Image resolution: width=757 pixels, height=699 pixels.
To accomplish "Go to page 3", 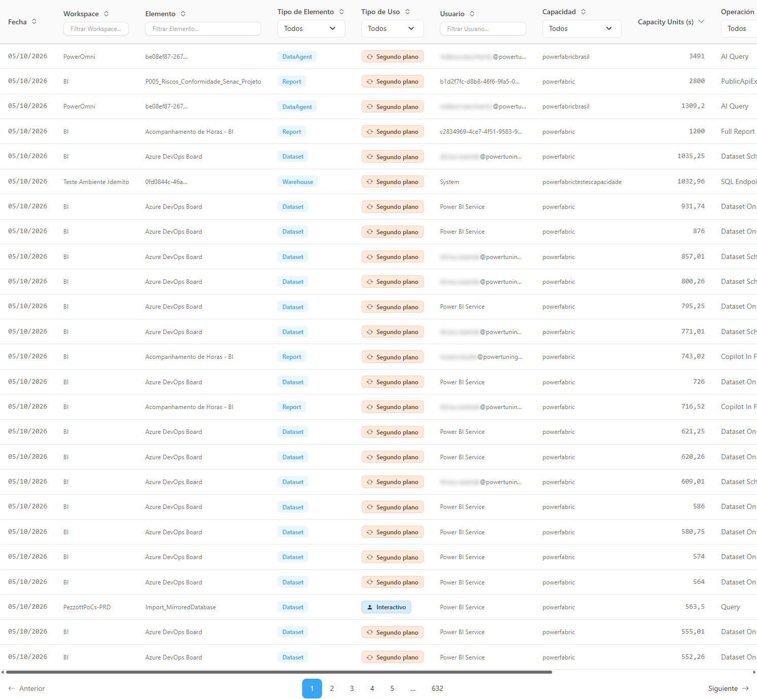I will [x=352, y=688].
